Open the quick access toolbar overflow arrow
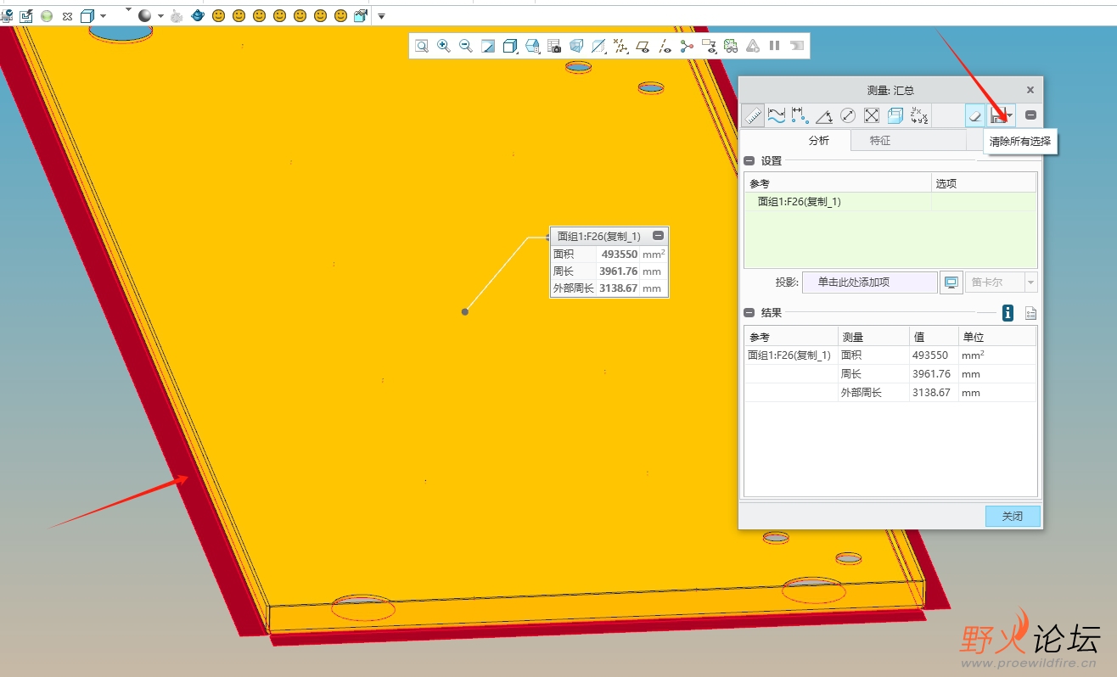Viewport: 1117px width, 677px height. tap(381, 16)
